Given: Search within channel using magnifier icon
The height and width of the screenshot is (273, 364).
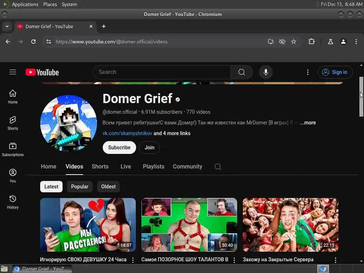Looking at the screenshot, I should (x=218, y=166).
